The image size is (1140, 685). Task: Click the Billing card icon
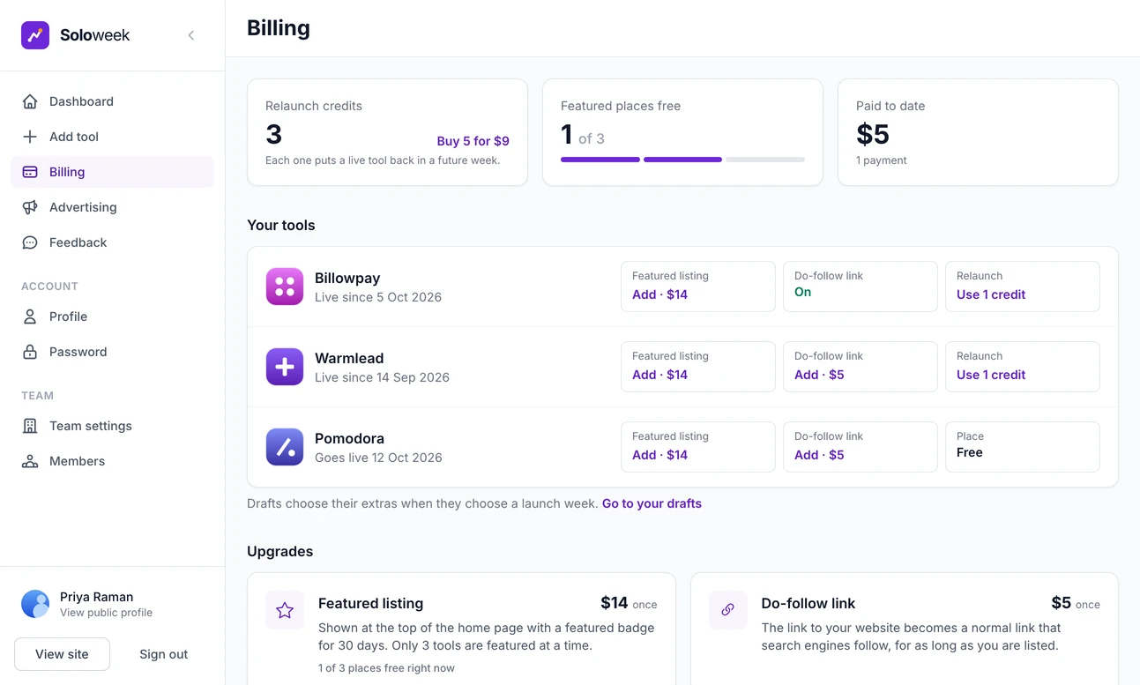[30, 172]
